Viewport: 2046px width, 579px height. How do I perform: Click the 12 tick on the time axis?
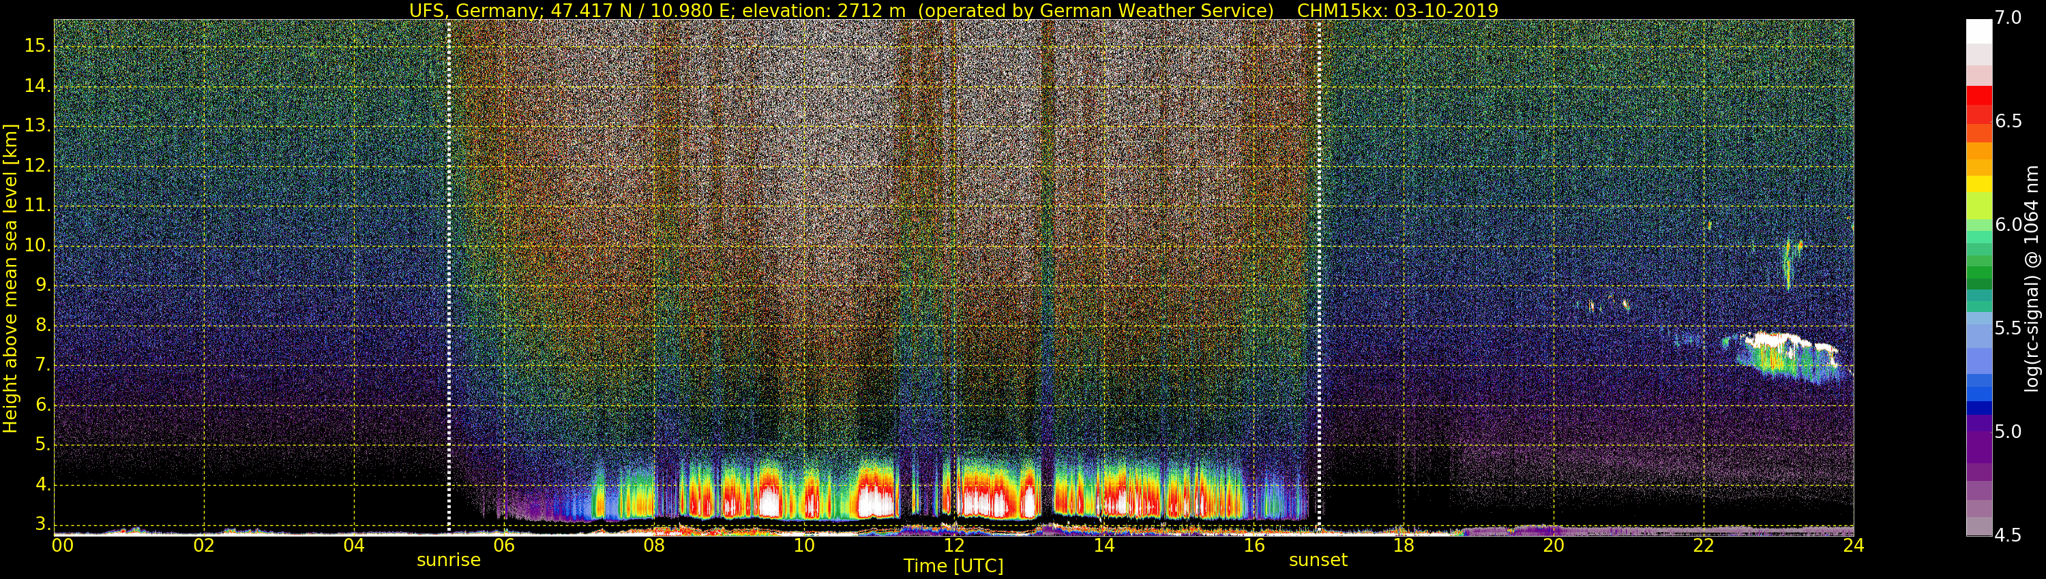click(x=953, y=546)
